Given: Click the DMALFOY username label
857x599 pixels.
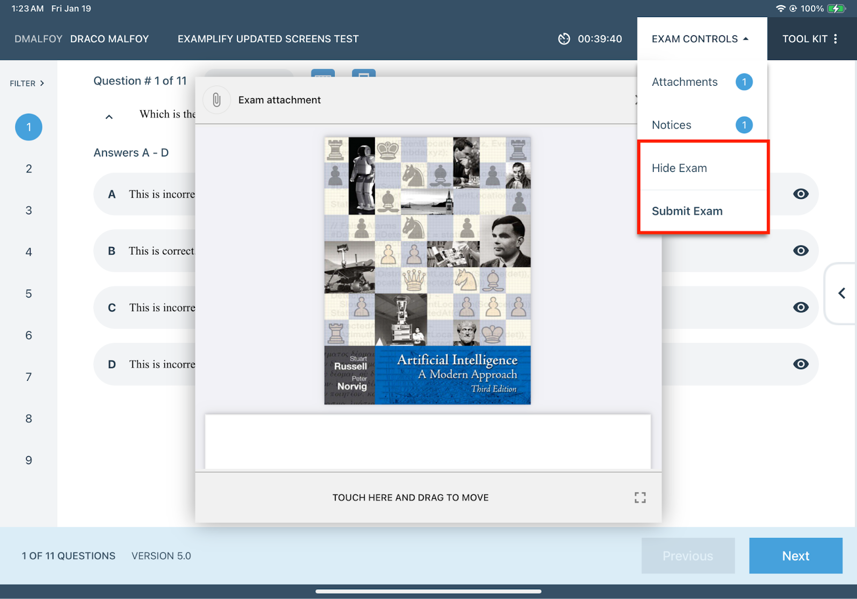Looking at the screenshot, I should pyautogui.click(x=39, y=39).
